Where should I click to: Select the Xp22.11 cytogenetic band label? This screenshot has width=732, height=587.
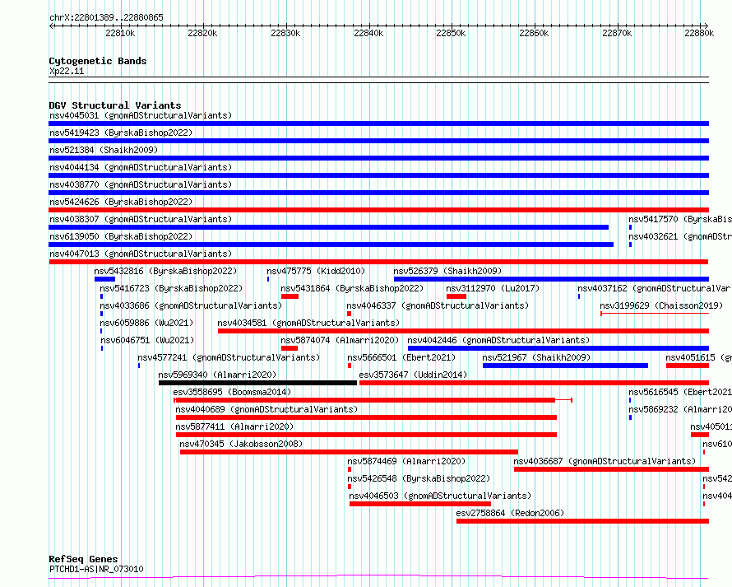pyautogui.click(x=67, y=71)
